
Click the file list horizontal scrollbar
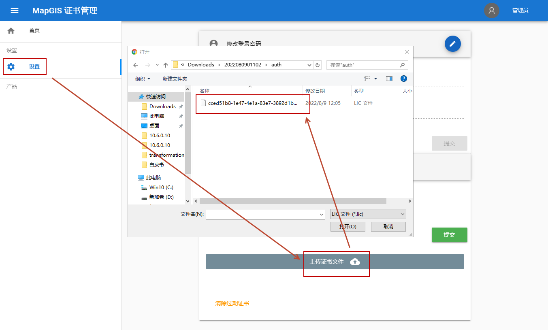(x=293, y=201)
